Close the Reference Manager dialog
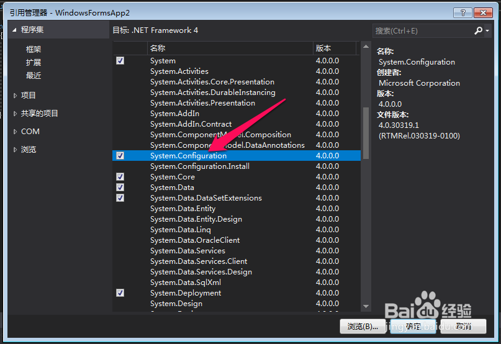501x344 pixels. tap(483, 13)
